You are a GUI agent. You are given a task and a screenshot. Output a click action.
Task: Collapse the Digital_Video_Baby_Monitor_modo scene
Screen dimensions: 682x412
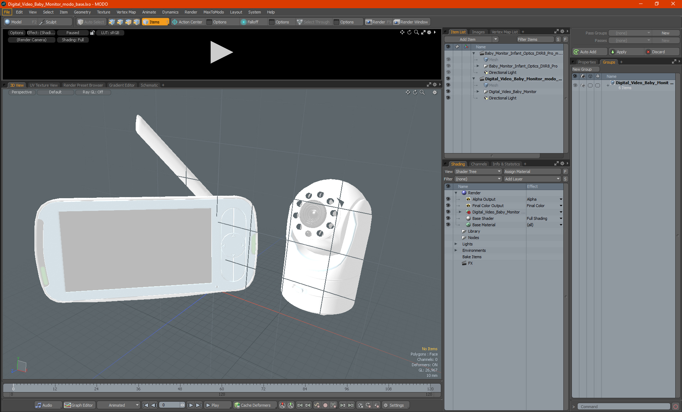pos(473,79)
